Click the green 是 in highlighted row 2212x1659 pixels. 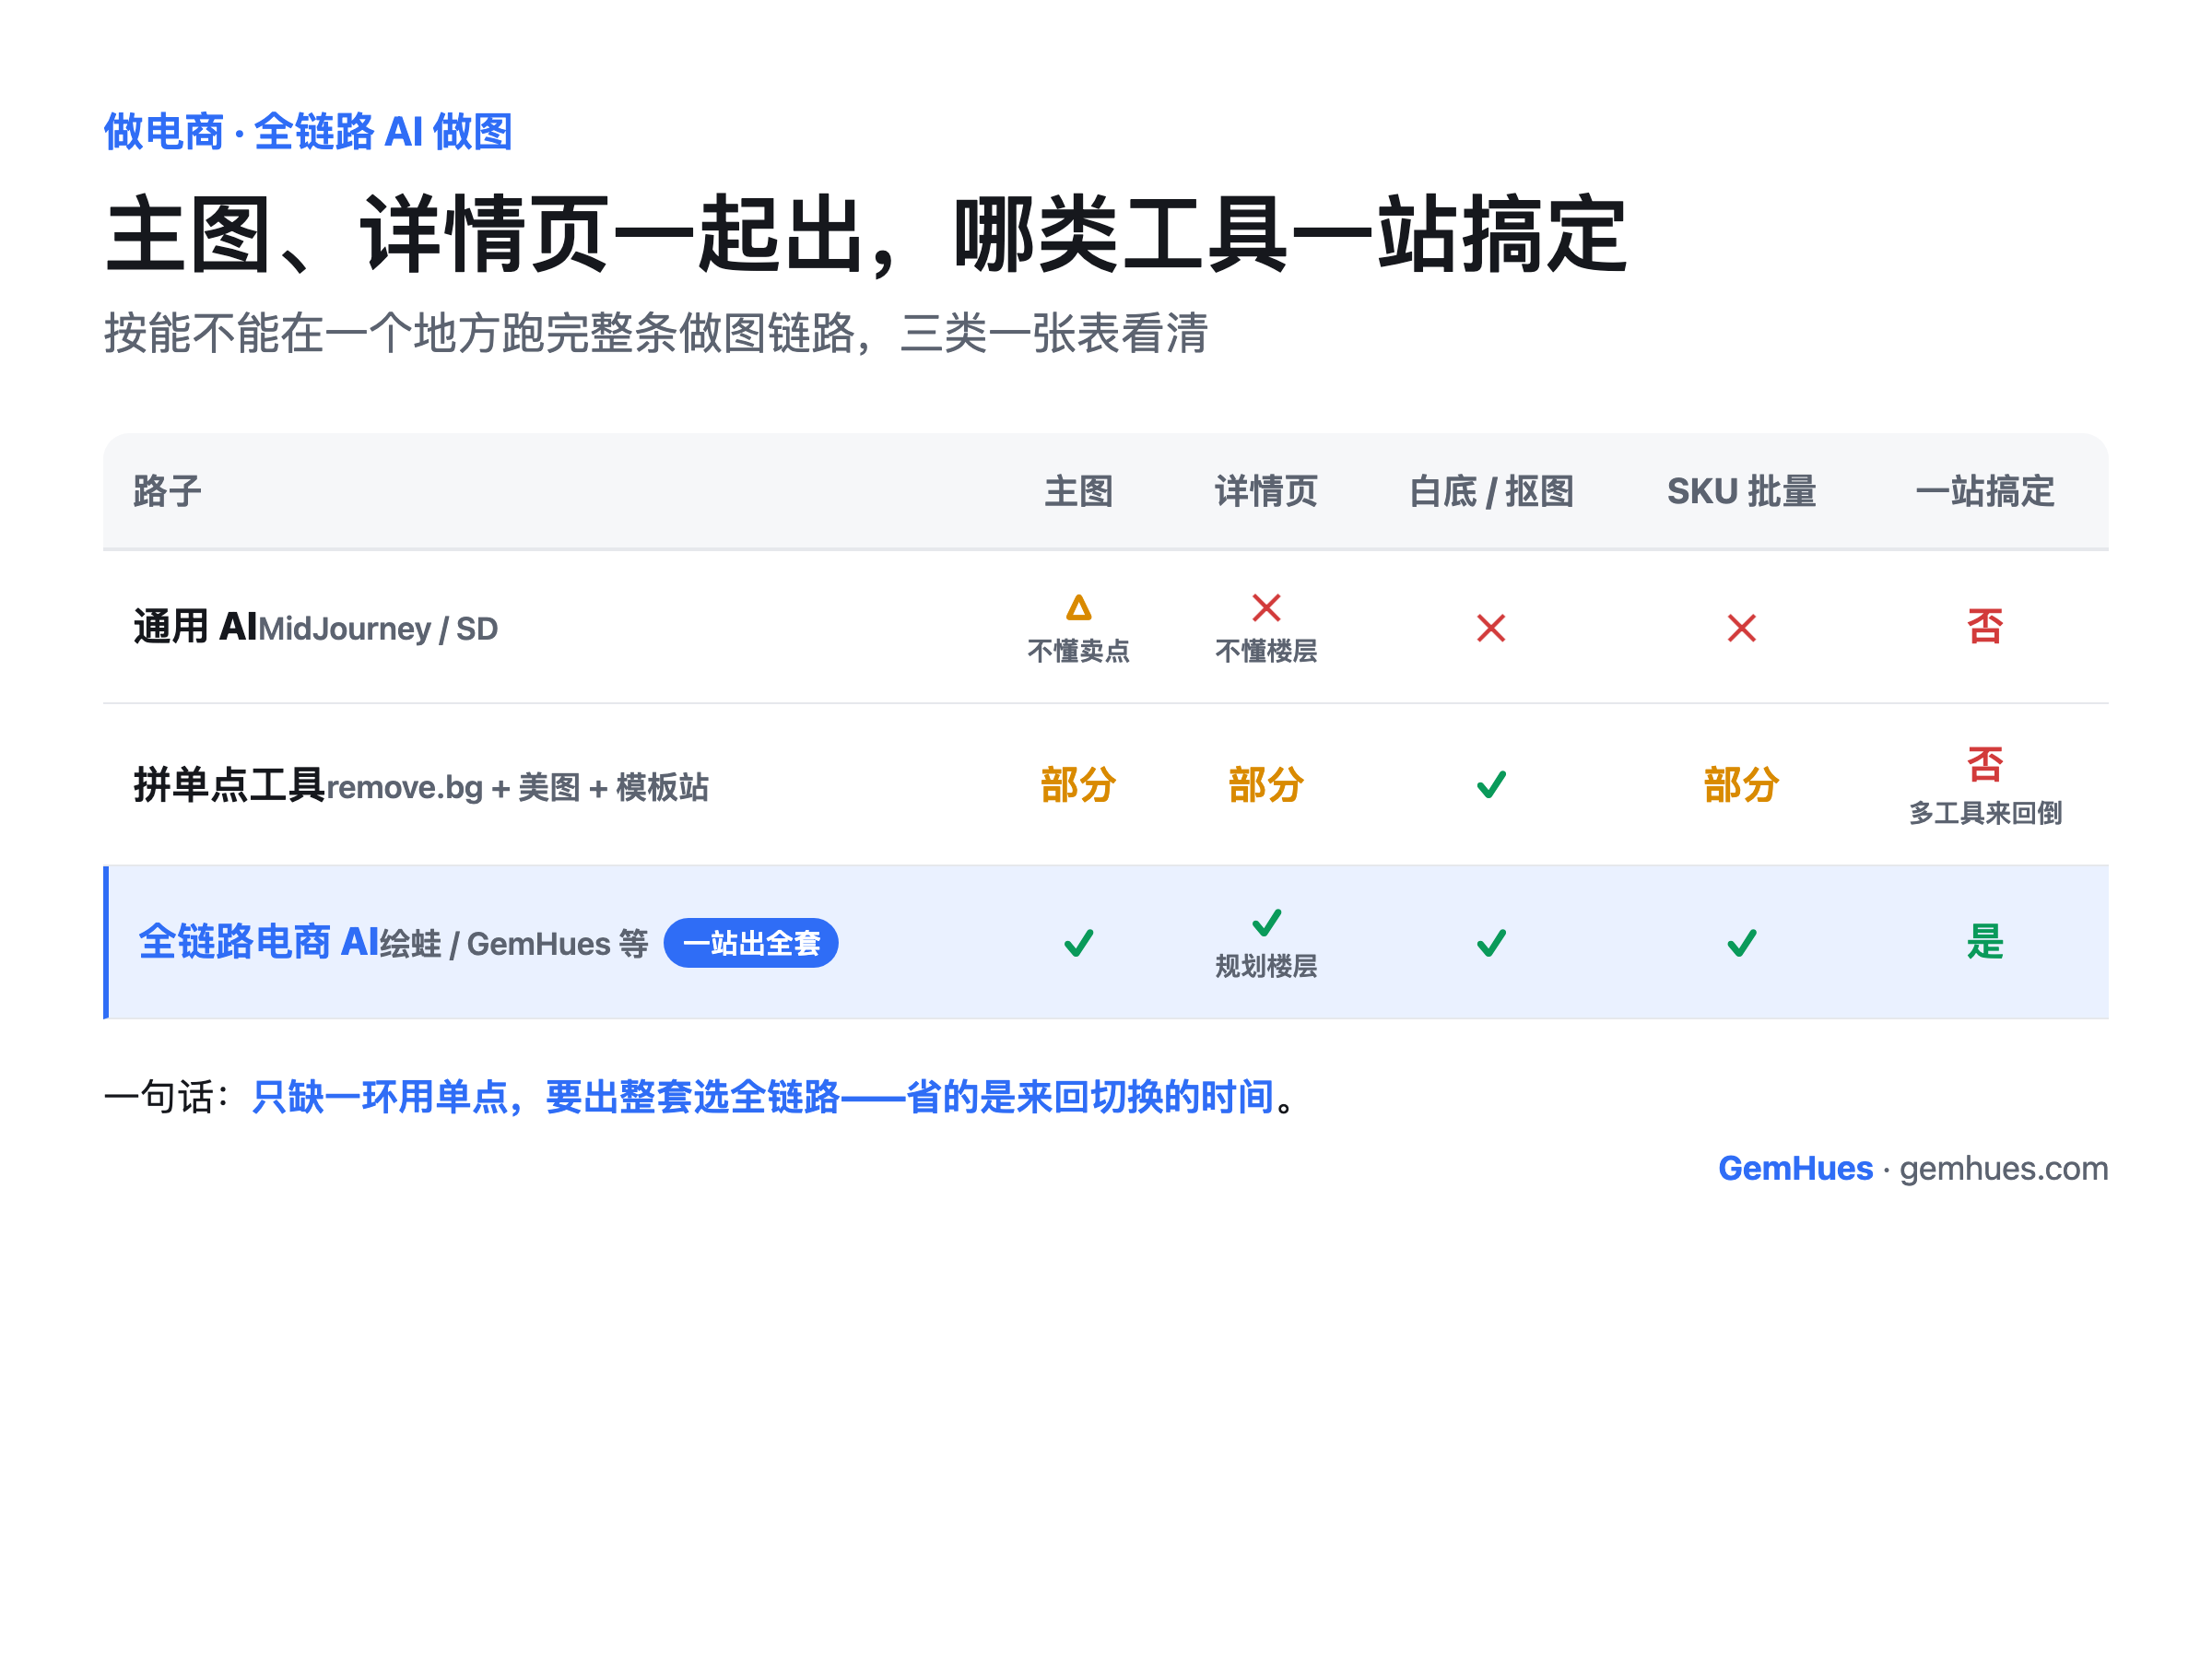click(1985, 942)
